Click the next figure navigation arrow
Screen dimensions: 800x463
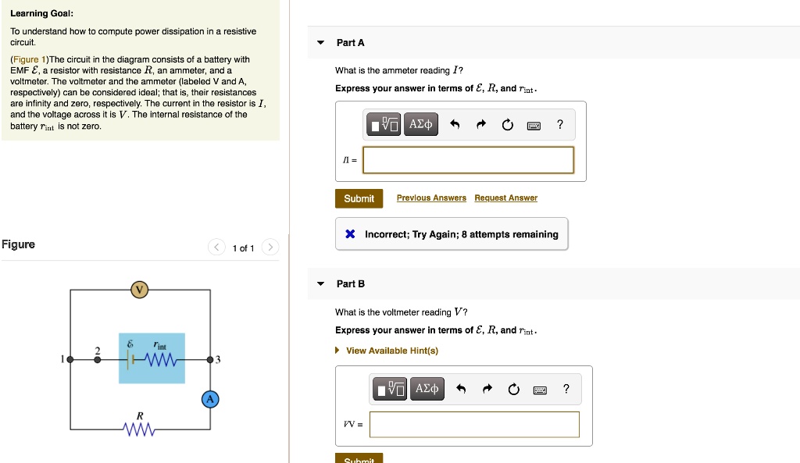coord(270,247)
